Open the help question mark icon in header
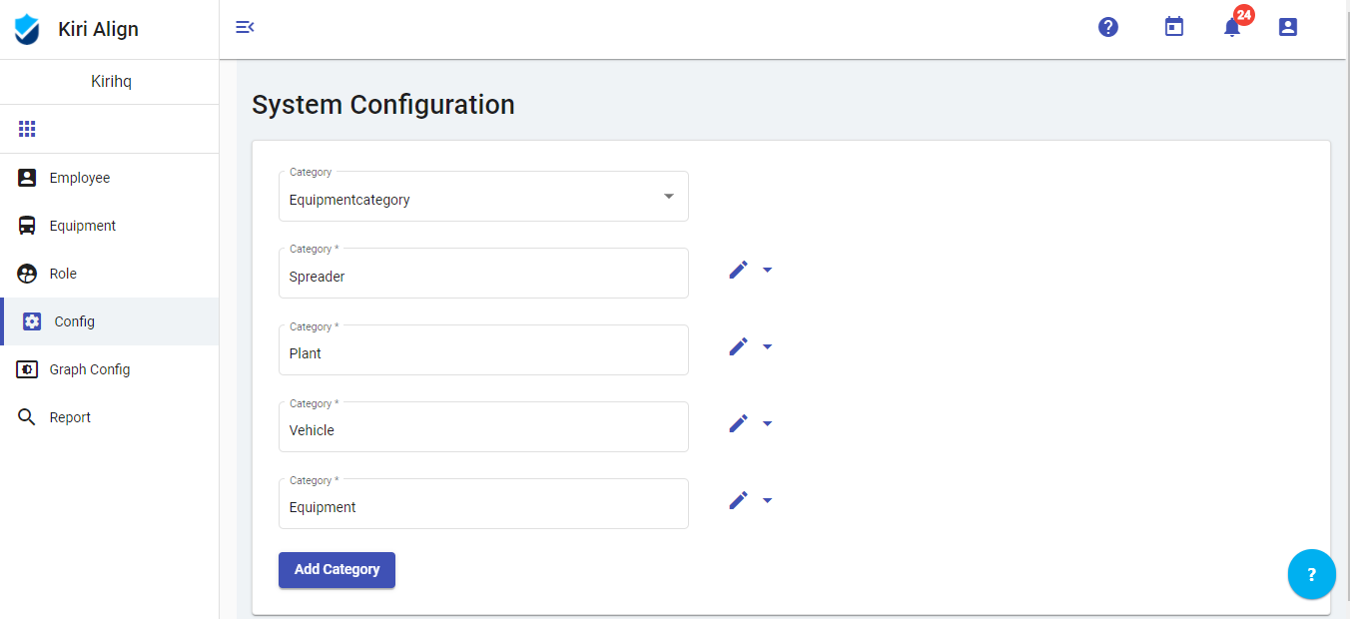 click(1108, 27)
